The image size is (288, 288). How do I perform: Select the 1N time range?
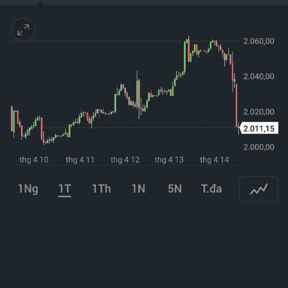click(139, 189)
